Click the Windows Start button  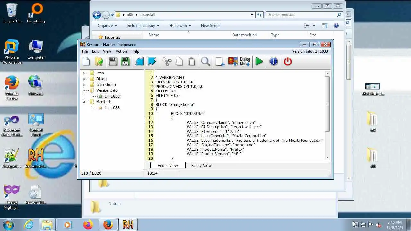click(8, 225)
